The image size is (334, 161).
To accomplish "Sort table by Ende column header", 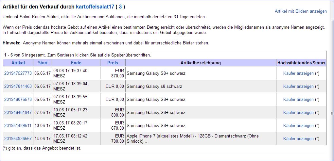I will pos(76,63).
